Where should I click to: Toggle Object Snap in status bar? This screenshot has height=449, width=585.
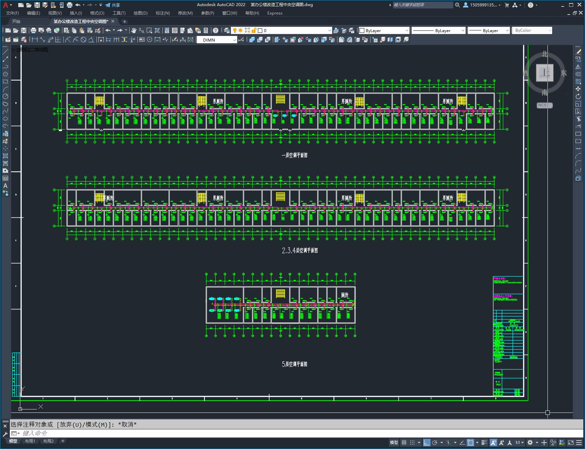pos(470,442)
